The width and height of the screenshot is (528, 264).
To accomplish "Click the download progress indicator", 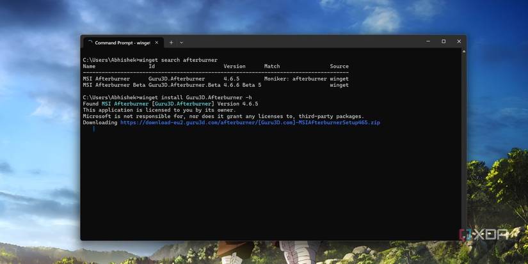I will [93, 129].
